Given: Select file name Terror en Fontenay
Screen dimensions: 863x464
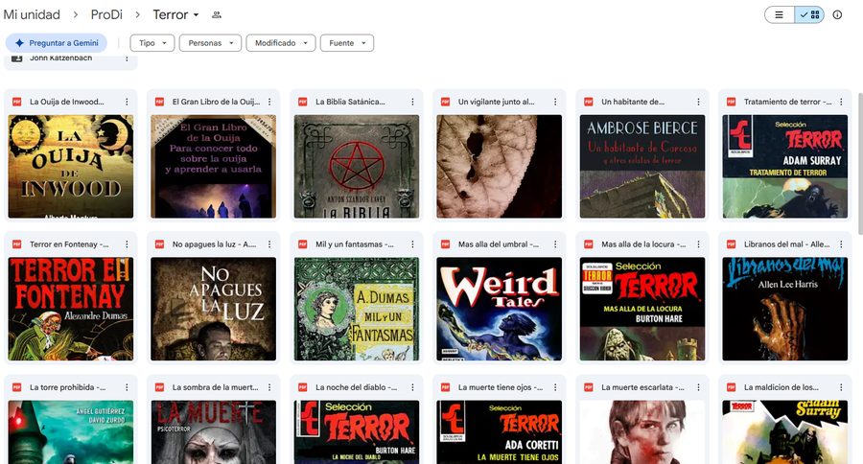Looking at the screenshot, I should point(69,244).
